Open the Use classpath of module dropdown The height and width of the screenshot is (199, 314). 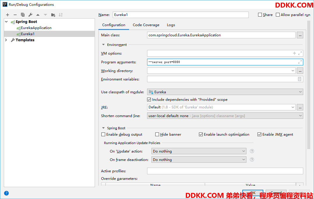(x=225, y=92)
